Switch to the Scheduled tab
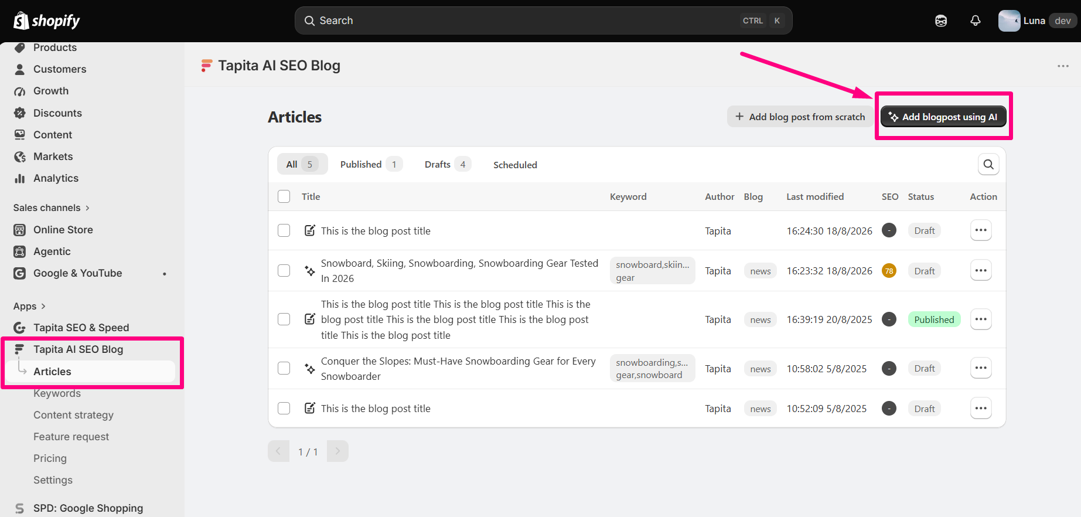Image resolution: width=1081 pixels, height=517 pixels. coord(515,165)
